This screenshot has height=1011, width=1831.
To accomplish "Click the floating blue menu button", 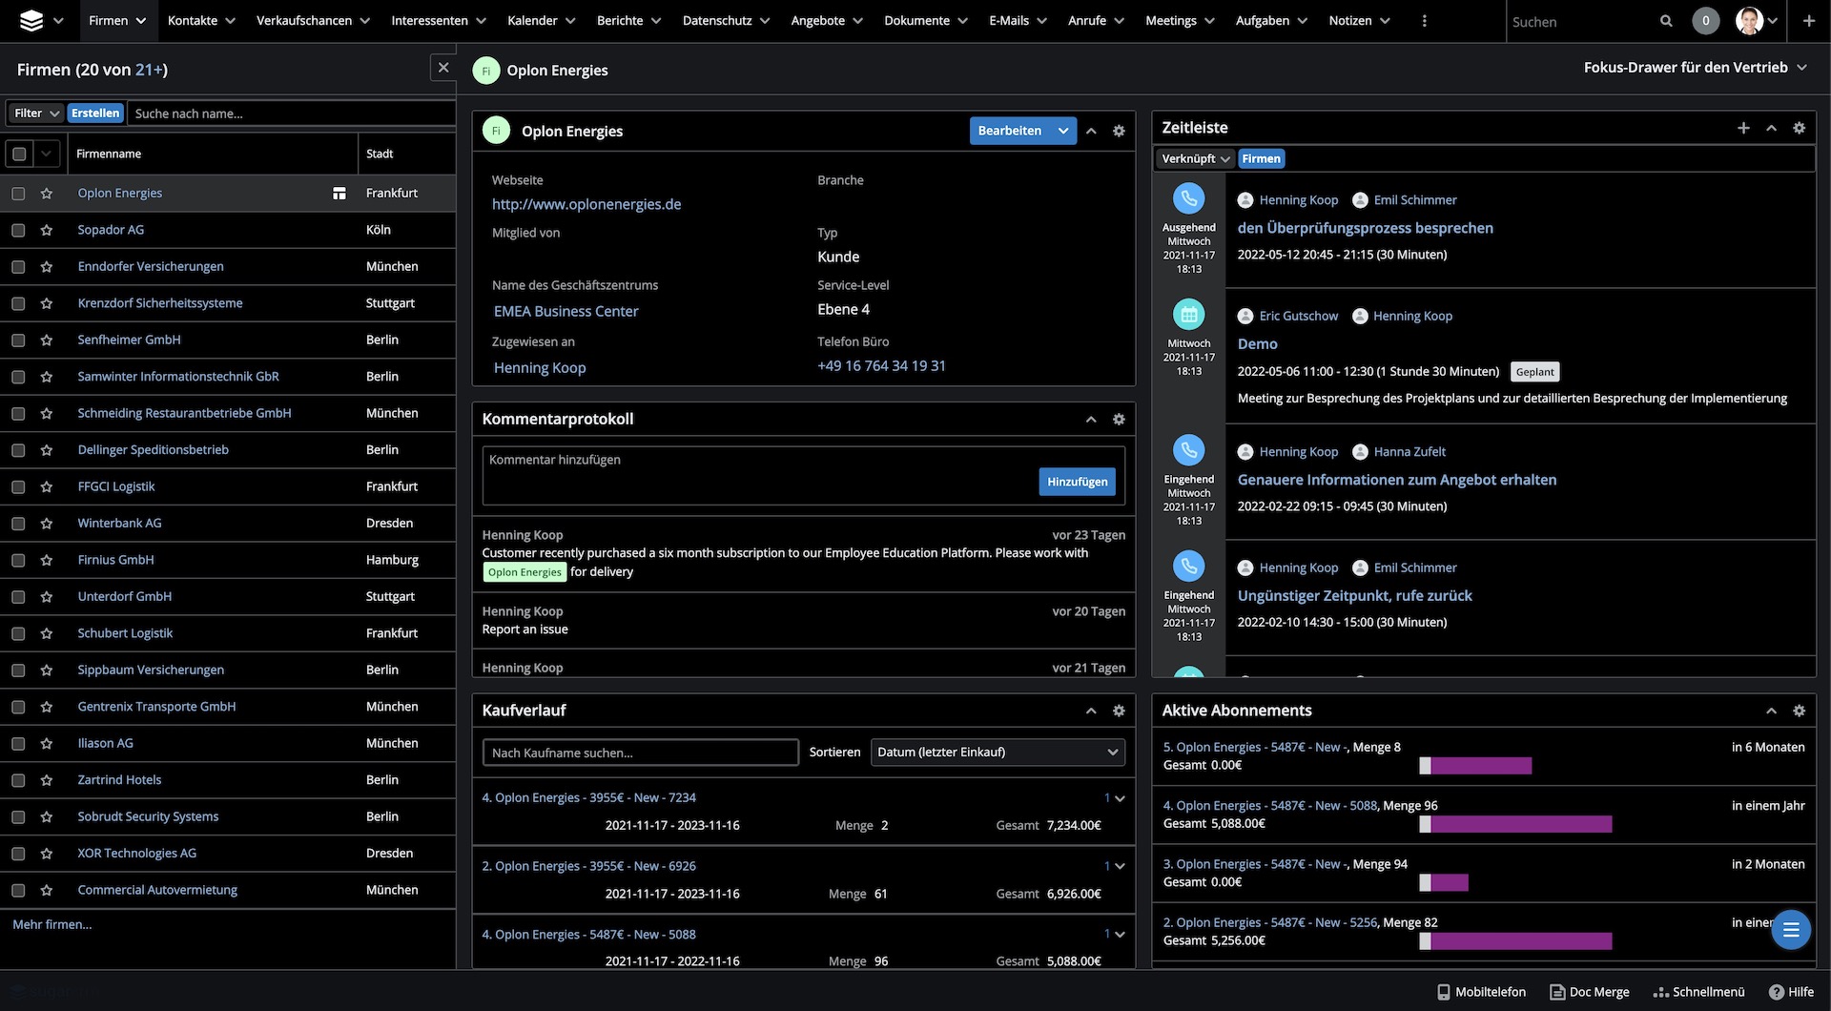I will tap(1790, 930).
